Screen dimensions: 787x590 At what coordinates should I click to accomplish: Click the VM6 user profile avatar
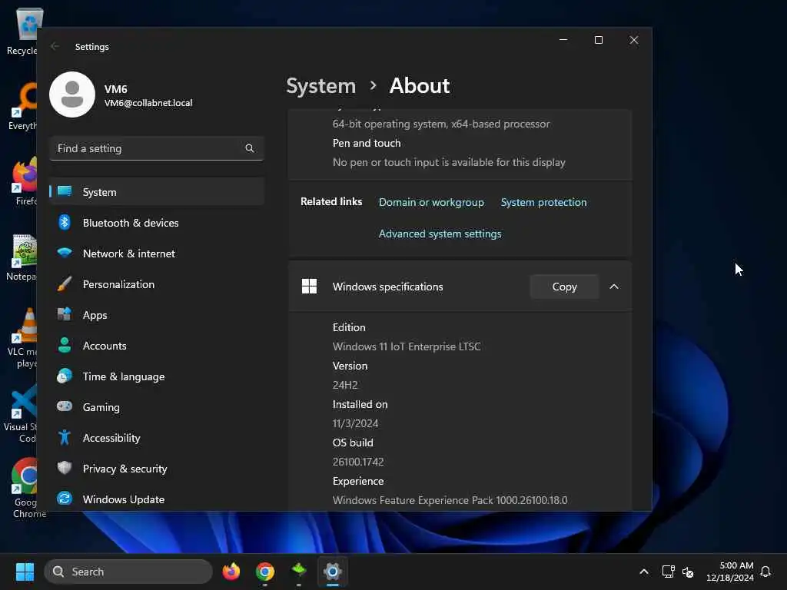[x=72, y=94]
